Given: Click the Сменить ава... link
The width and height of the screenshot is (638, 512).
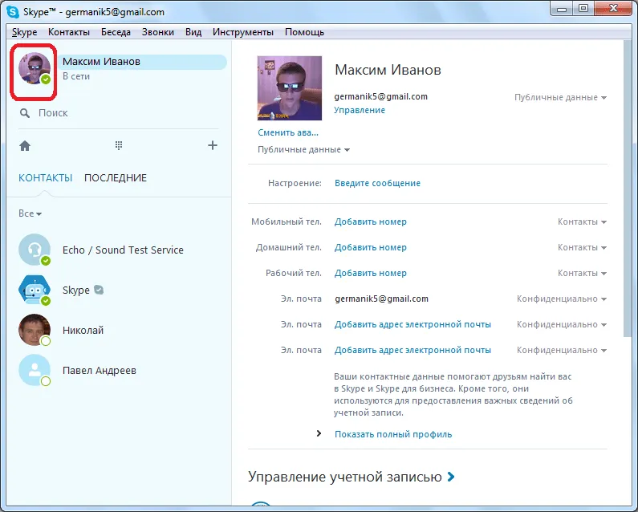Looking at the screenshot, I should [x=288, y=132].
